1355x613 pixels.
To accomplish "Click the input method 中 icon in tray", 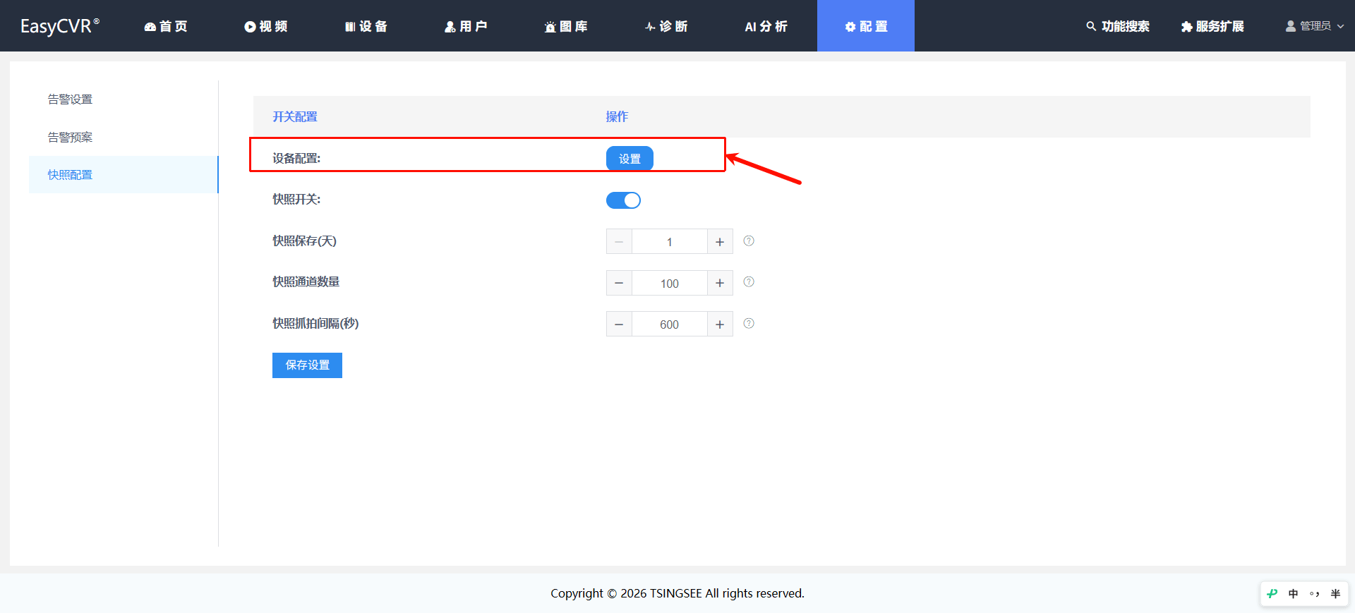I will 1293,594.
